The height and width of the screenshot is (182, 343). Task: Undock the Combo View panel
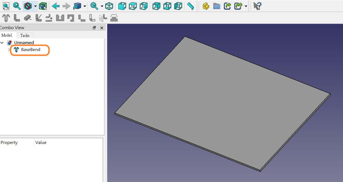[94, 28]
